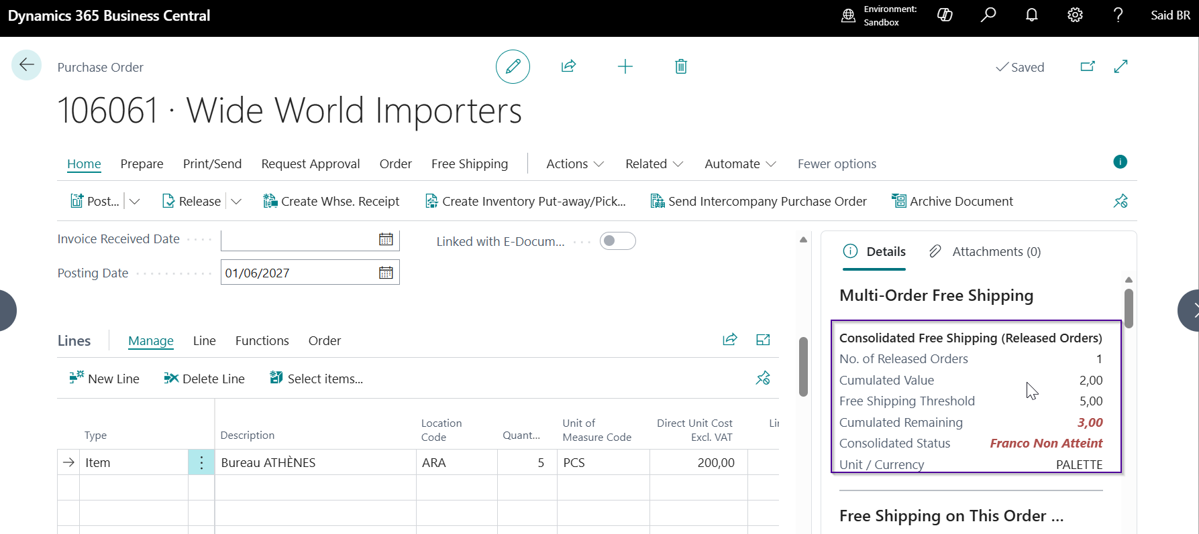Open the page in a new window
1199x534 pixels.
pyautogui.click(x=1088, y=66)
